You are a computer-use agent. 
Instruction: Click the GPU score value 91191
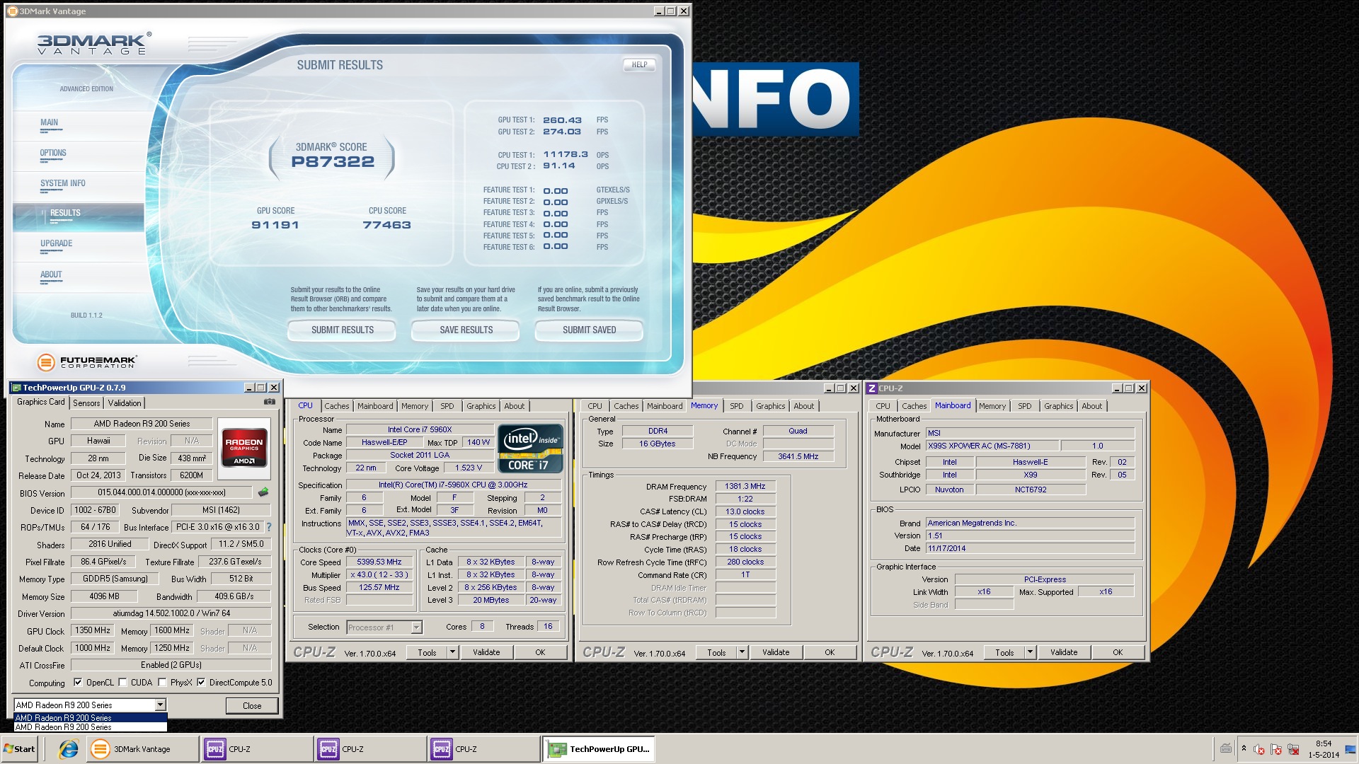pos(275,225)
